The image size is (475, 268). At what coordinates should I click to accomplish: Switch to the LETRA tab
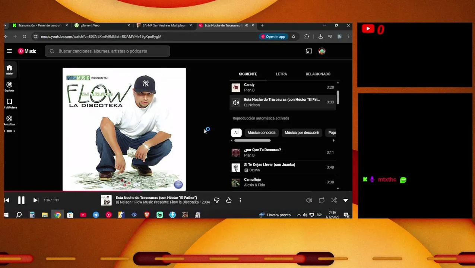pyautogui.click(x=281, y=74)
